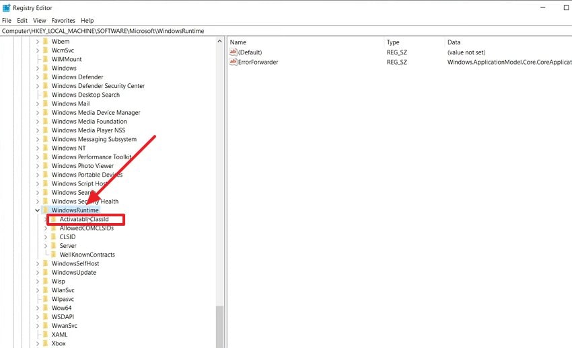
Task: Select the AllowedCOMCLSIDs key
Action: [87, 228]
